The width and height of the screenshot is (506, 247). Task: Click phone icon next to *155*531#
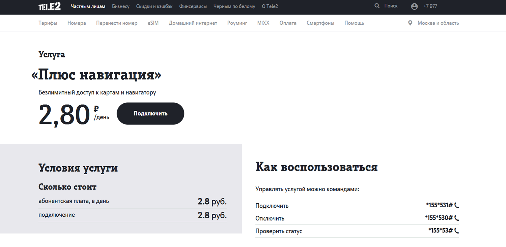click(457, 205)
